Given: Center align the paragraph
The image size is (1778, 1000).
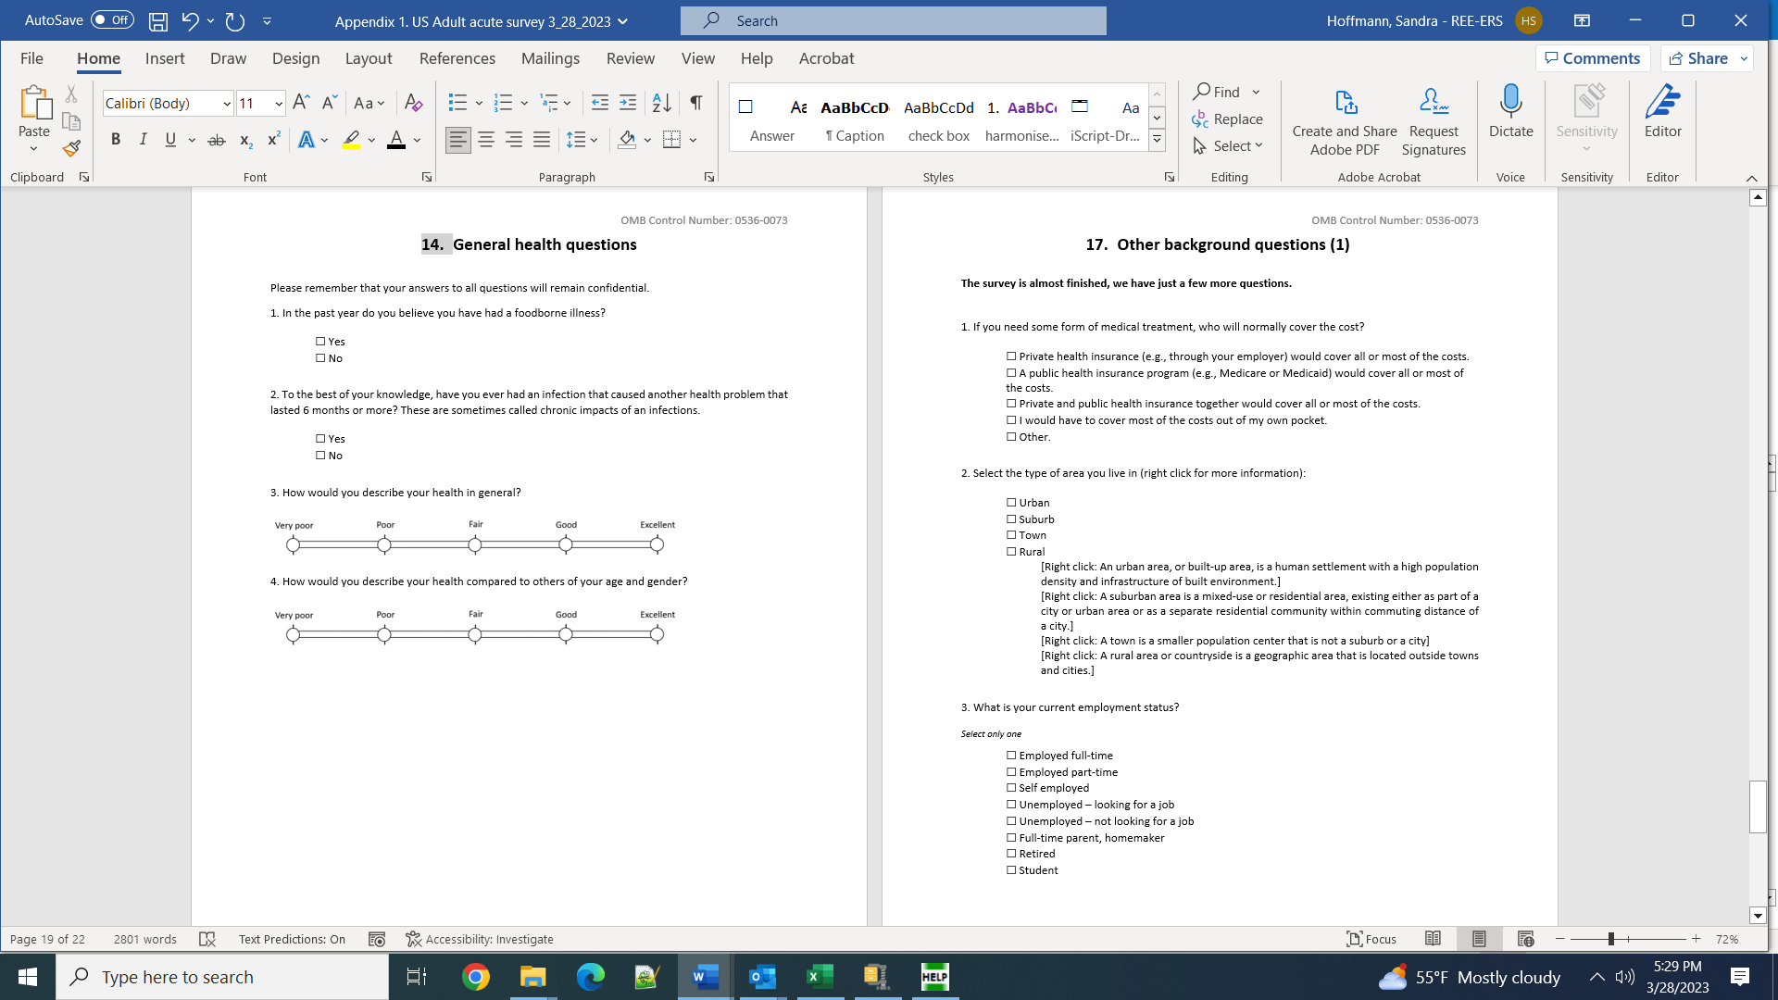Looking at the screenshot, I should click(x=486, y=140).
